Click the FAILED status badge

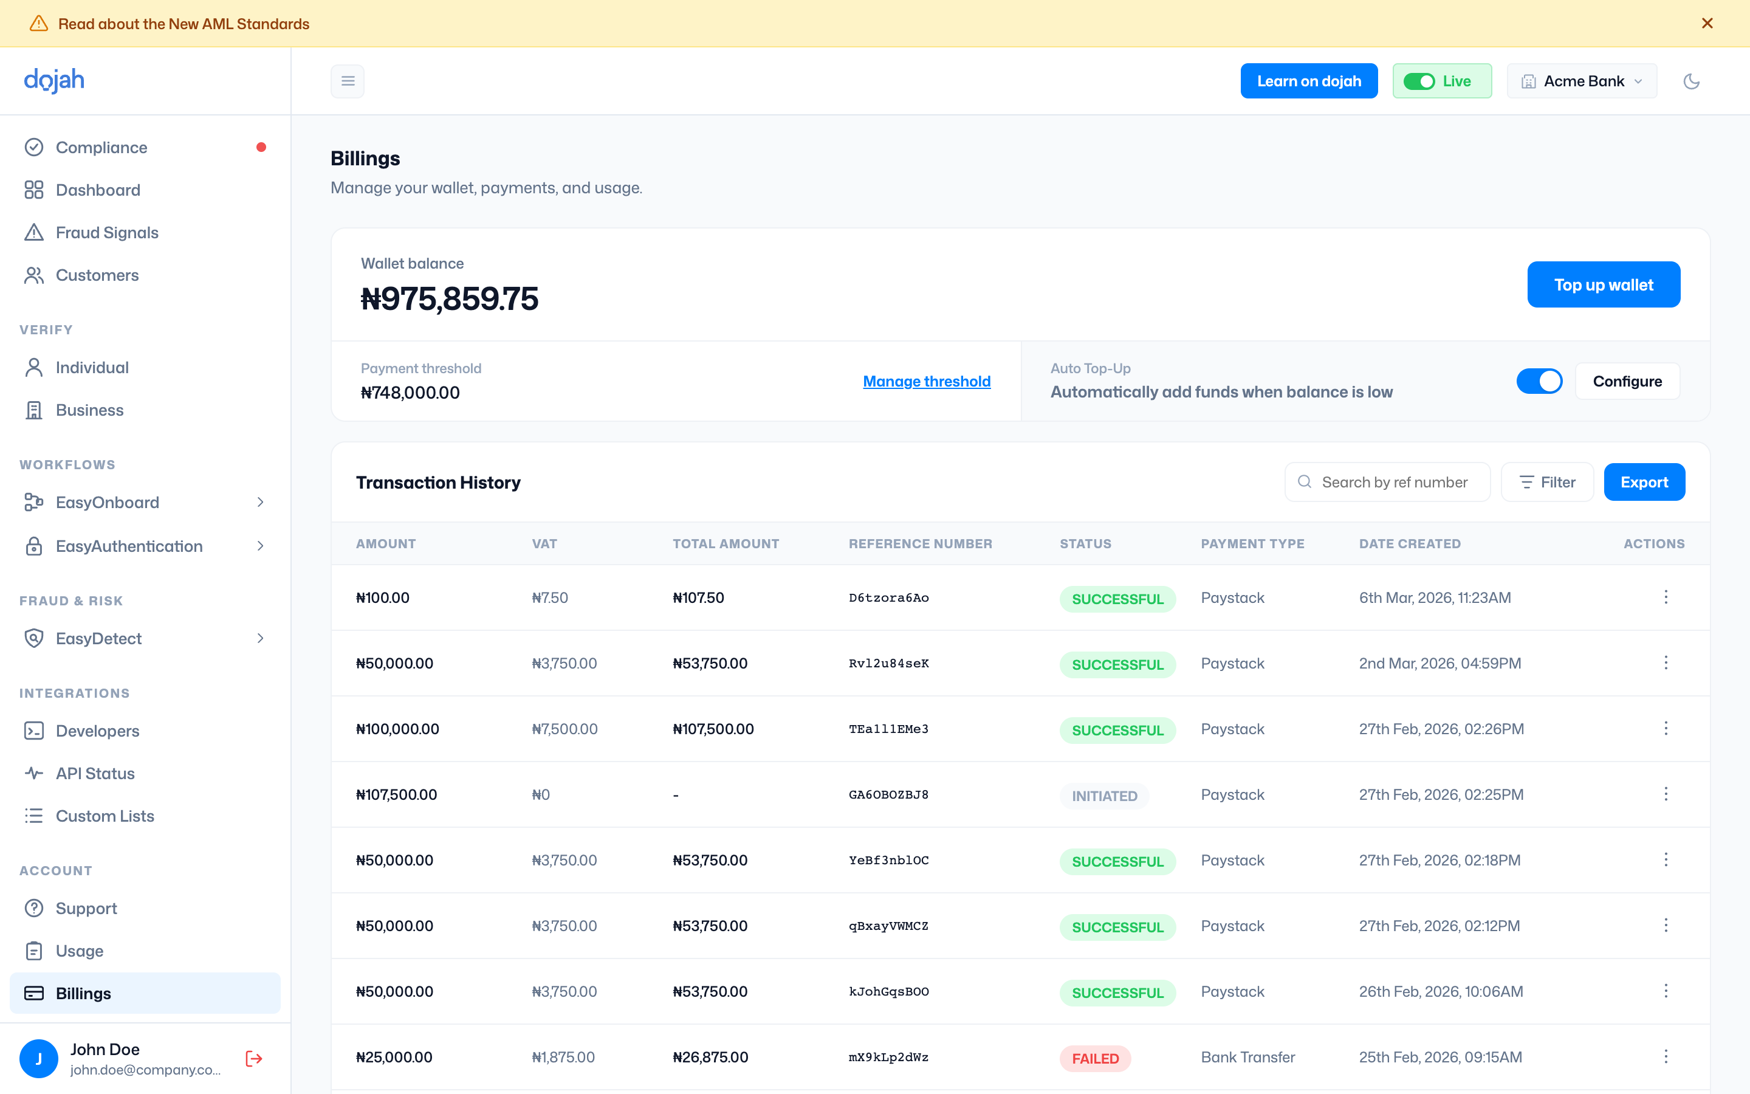[x=1095, y=1058]
